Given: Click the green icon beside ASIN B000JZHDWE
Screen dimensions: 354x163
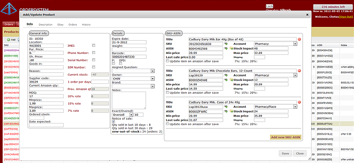Looking at the screenshot, I should pos(226,80).
